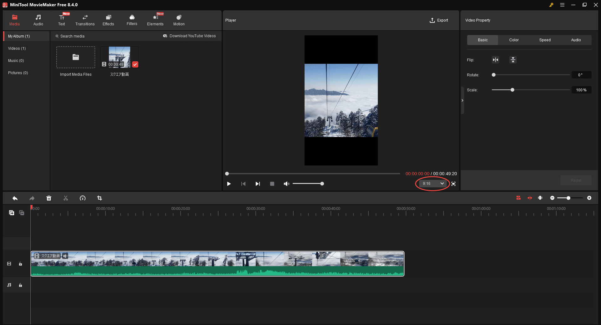Image resolution: width=601 pixels, height=325 pixels.
Task: Click the full-screen preview icon in Player
Action: (453, 184)
